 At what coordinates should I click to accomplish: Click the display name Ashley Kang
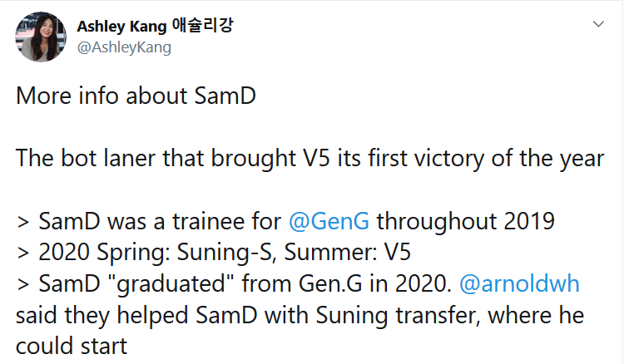(x=121, y=27)
